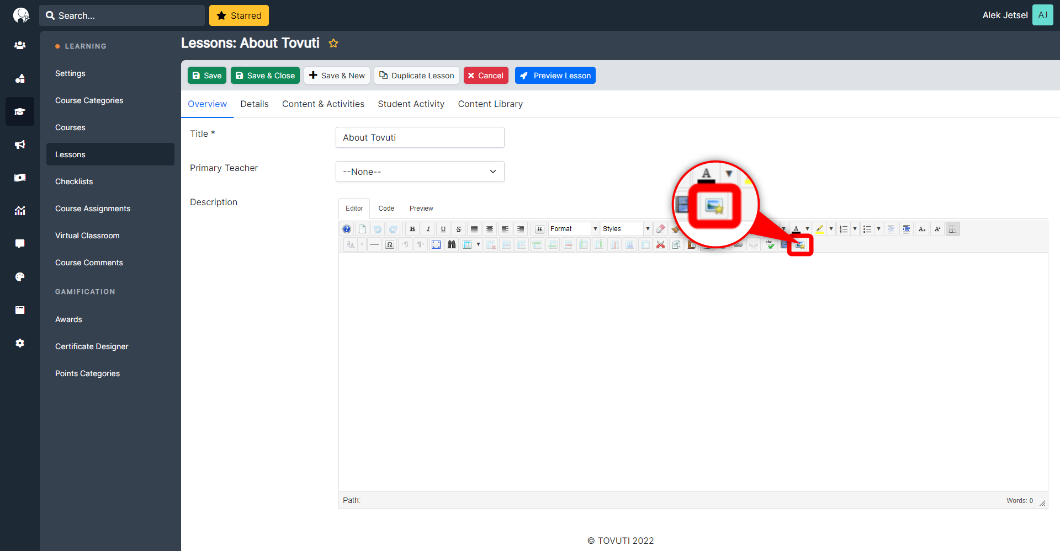Click the megaphone icon in left rail
The height and width of the screenshot is (551, 1060).
tap(20, 145)
